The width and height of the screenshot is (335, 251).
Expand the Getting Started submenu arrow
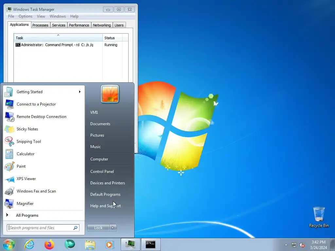point(80,92)
